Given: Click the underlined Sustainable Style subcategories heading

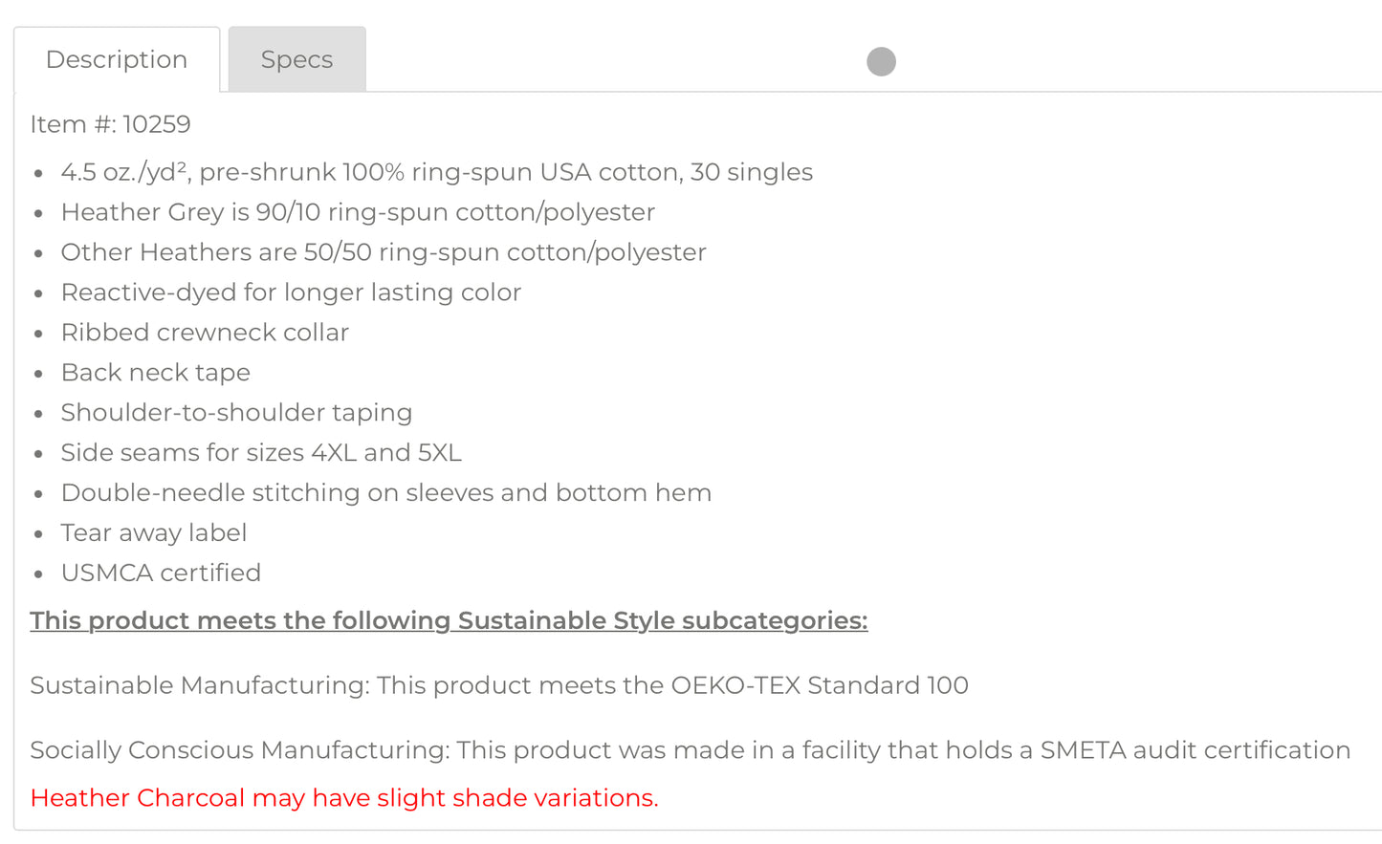Looking at the screenshot, I should [x=449, y=620].
